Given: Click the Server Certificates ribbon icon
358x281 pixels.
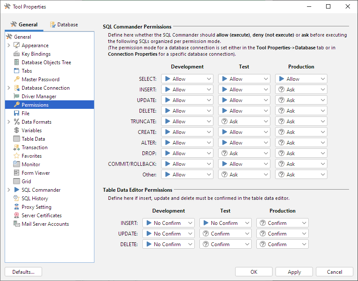Looking at the screenshot, I should point(17,216).
